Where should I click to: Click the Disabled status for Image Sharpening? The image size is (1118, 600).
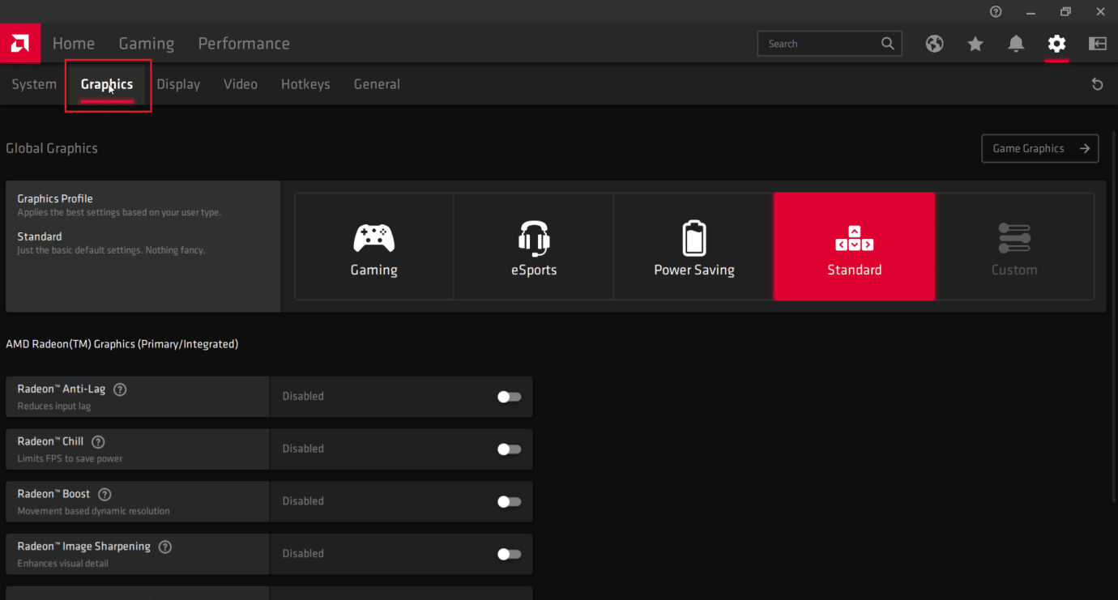coord(303,554)
